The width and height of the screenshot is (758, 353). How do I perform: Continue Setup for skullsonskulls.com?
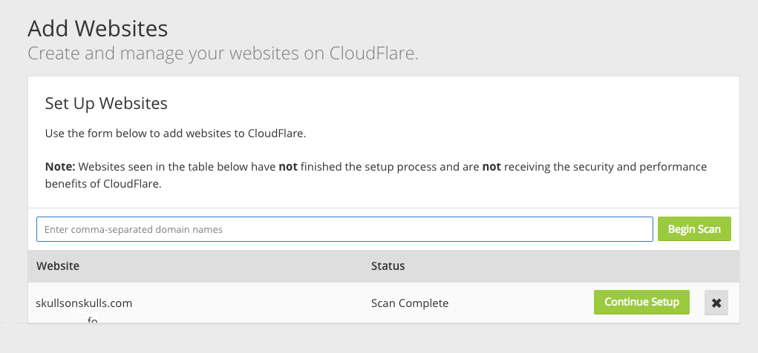641,303
